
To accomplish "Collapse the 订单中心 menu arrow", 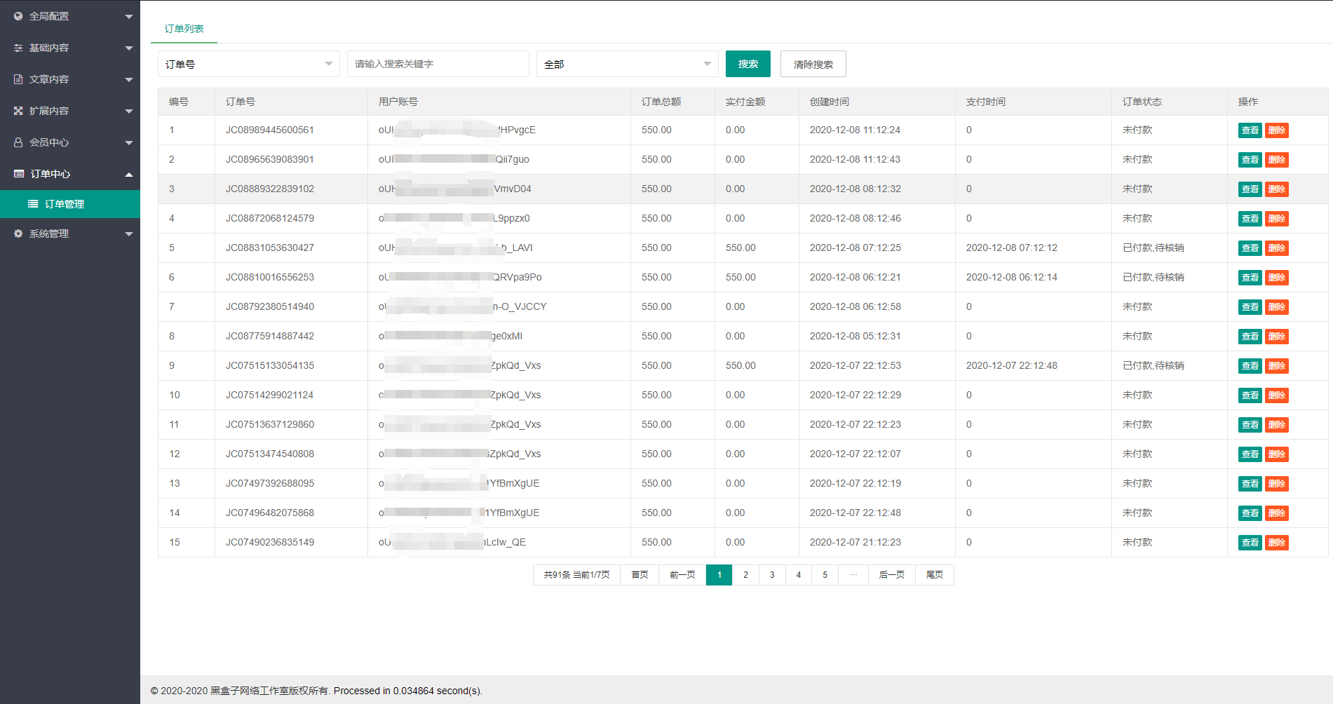I will click(129, 174).
